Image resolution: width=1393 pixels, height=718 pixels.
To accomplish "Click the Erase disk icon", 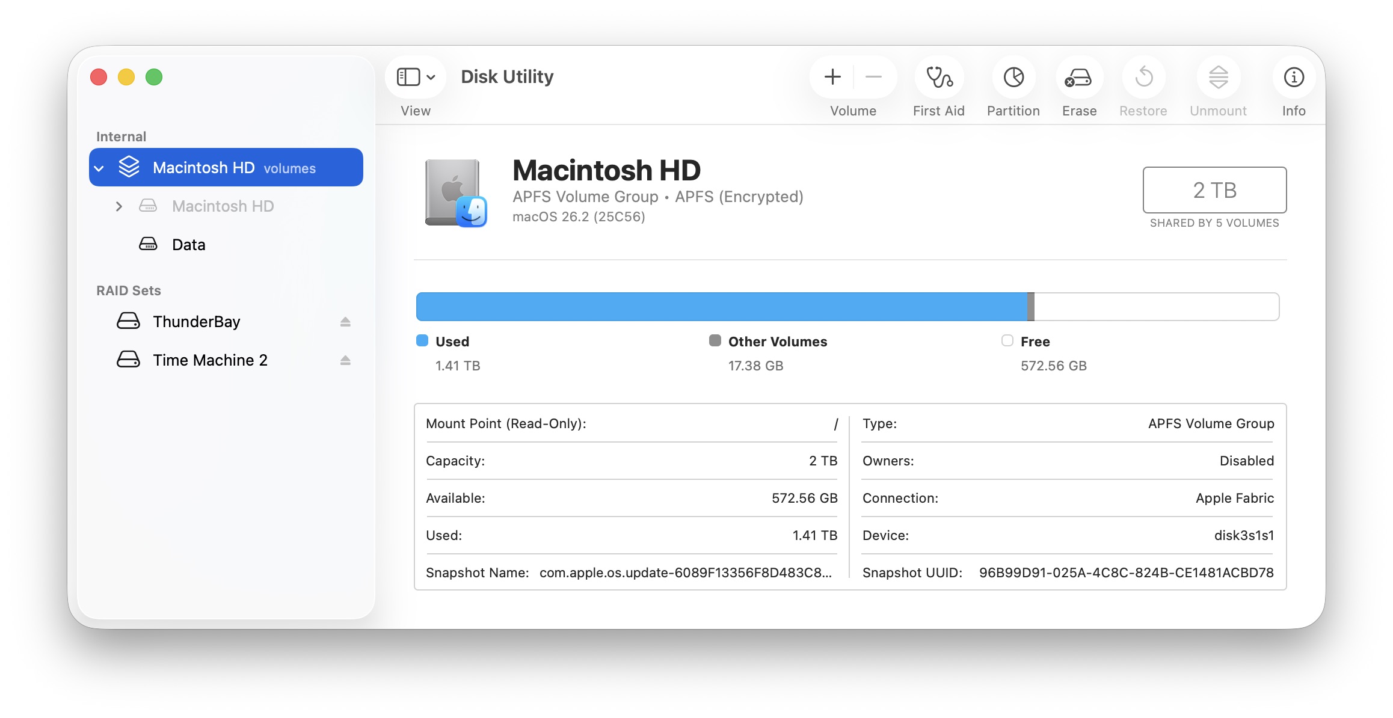I will (1079, 77).
